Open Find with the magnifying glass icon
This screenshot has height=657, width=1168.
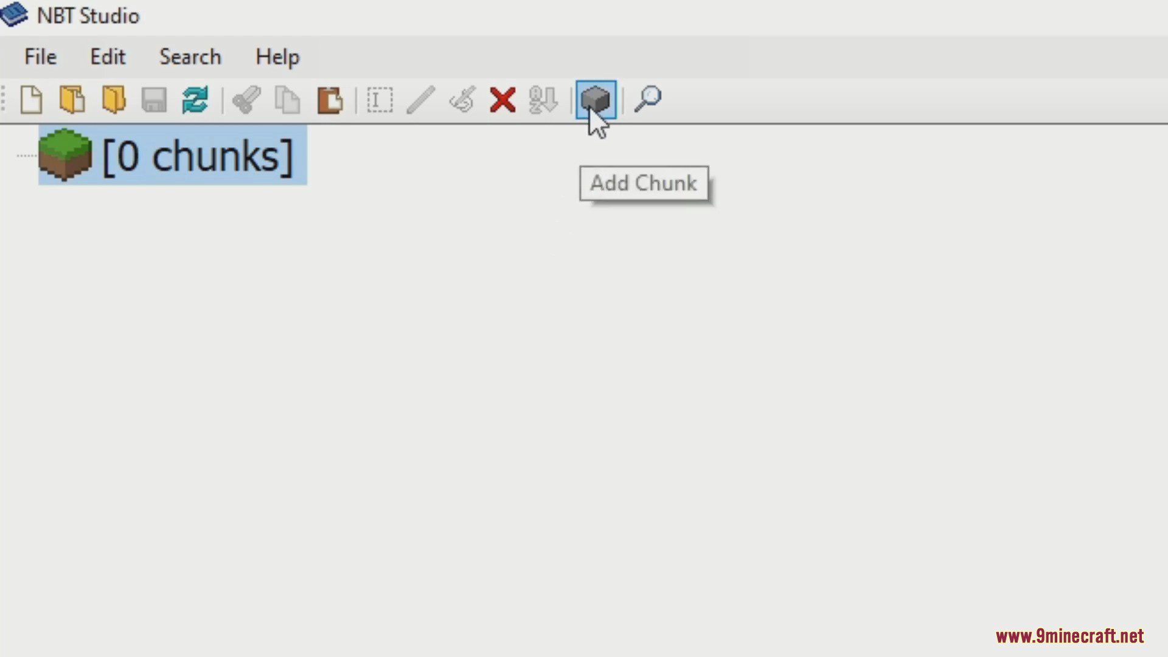tap(648, 100)
